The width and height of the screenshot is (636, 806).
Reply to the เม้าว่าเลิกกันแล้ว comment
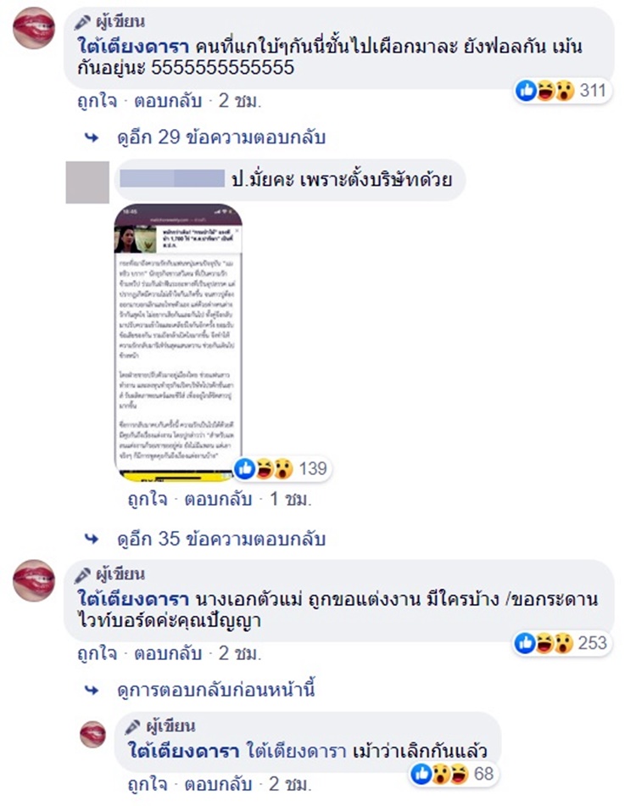[218, 785]
